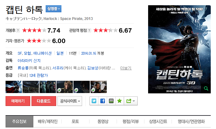
Task: Click the 애니메이션 genre link
Action: pos(43,53)
